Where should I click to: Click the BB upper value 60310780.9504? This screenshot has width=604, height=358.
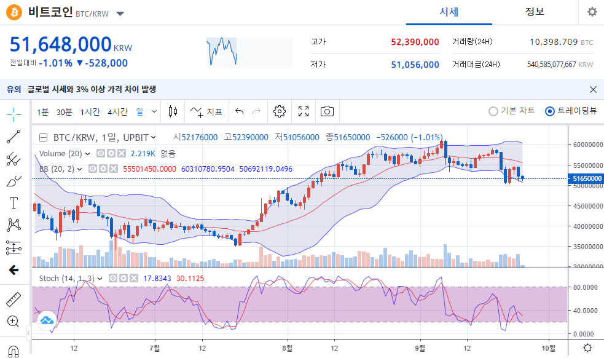pyautogui.click(x=208, y=169)
